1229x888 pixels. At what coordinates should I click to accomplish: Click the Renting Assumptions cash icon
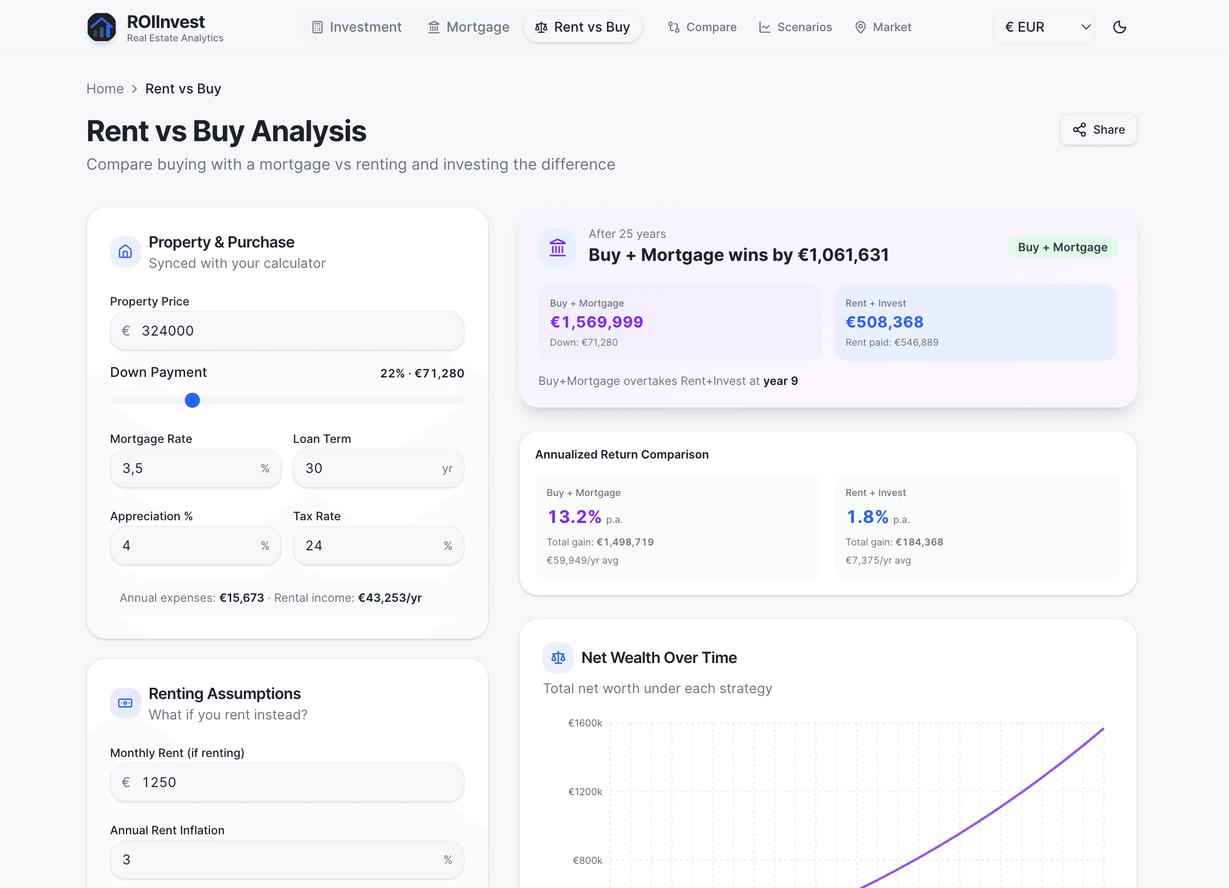coord(125,703)
